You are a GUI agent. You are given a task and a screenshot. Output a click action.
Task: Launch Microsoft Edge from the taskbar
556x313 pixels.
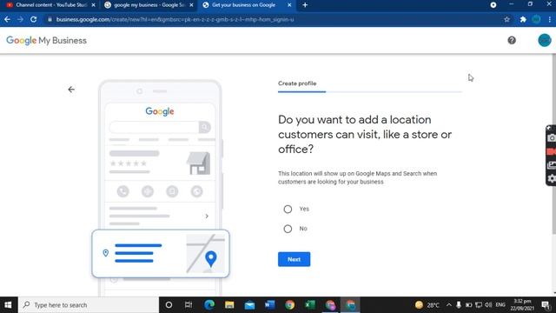click(209, 305)
